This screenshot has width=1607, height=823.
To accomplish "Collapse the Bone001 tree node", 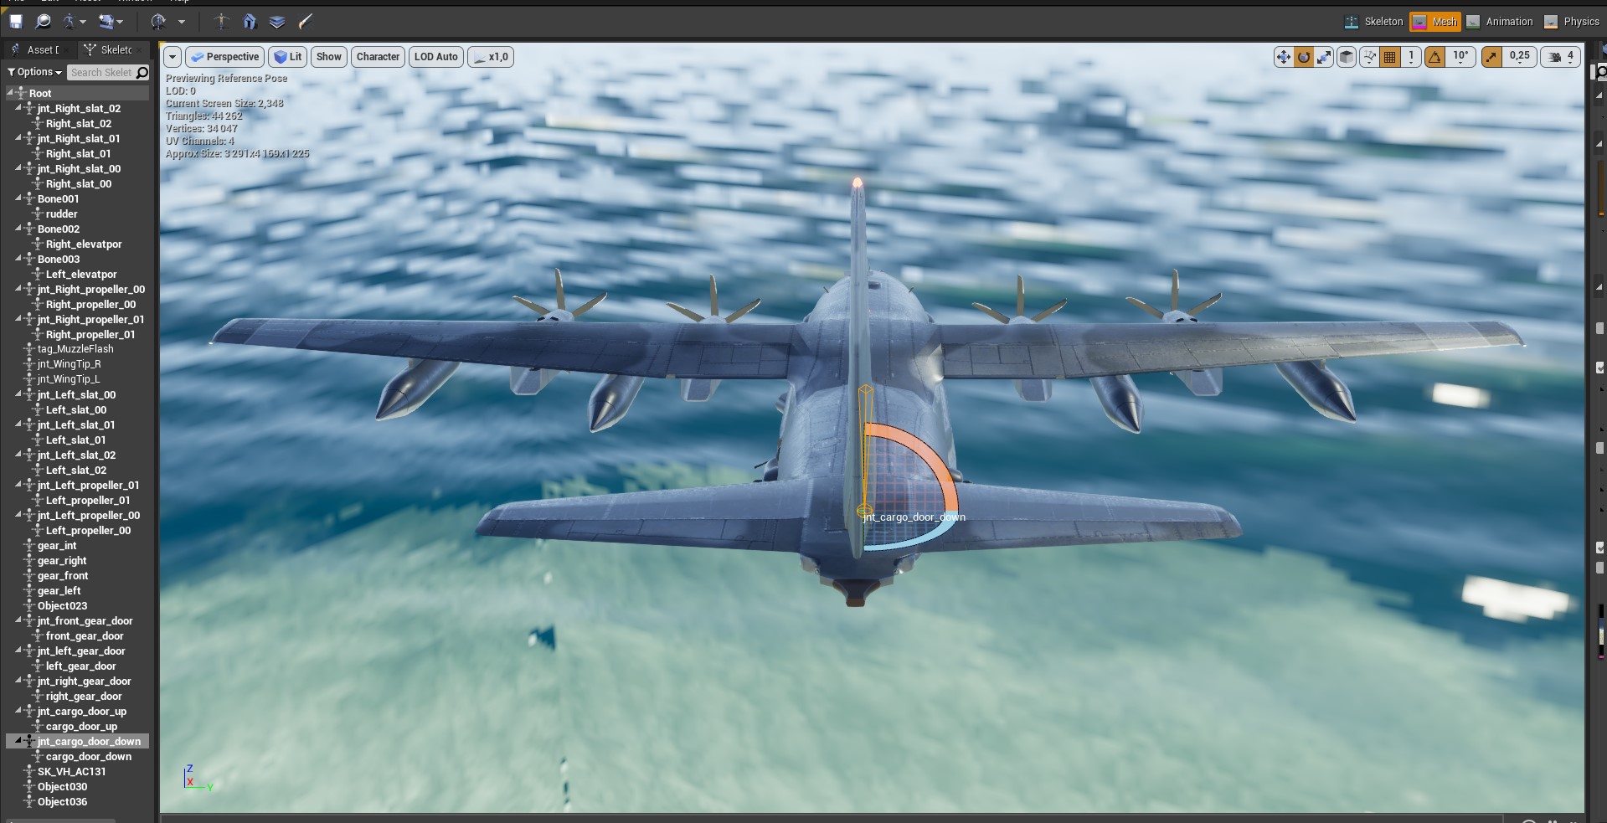I will (x=18, y=198).
